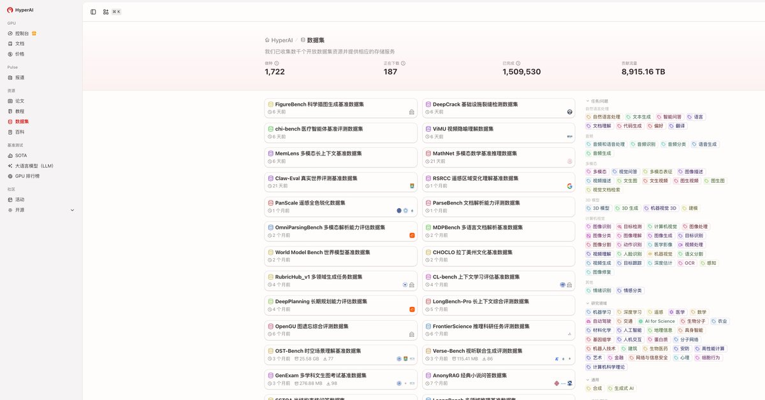Click the database icon on chi-bench card
Viewport: 765px width, 400px height.
[270, 129]
